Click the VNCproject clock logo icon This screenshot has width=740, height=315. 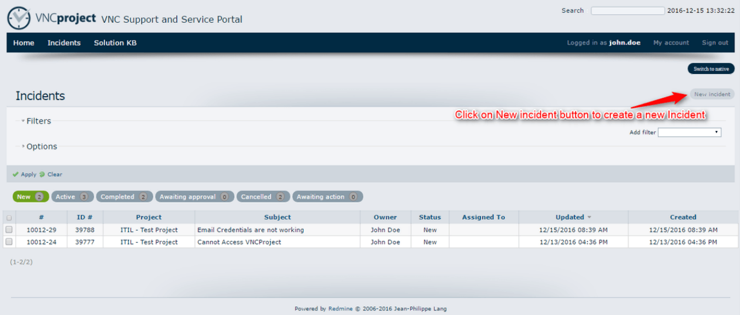click(x=19, y=18)
